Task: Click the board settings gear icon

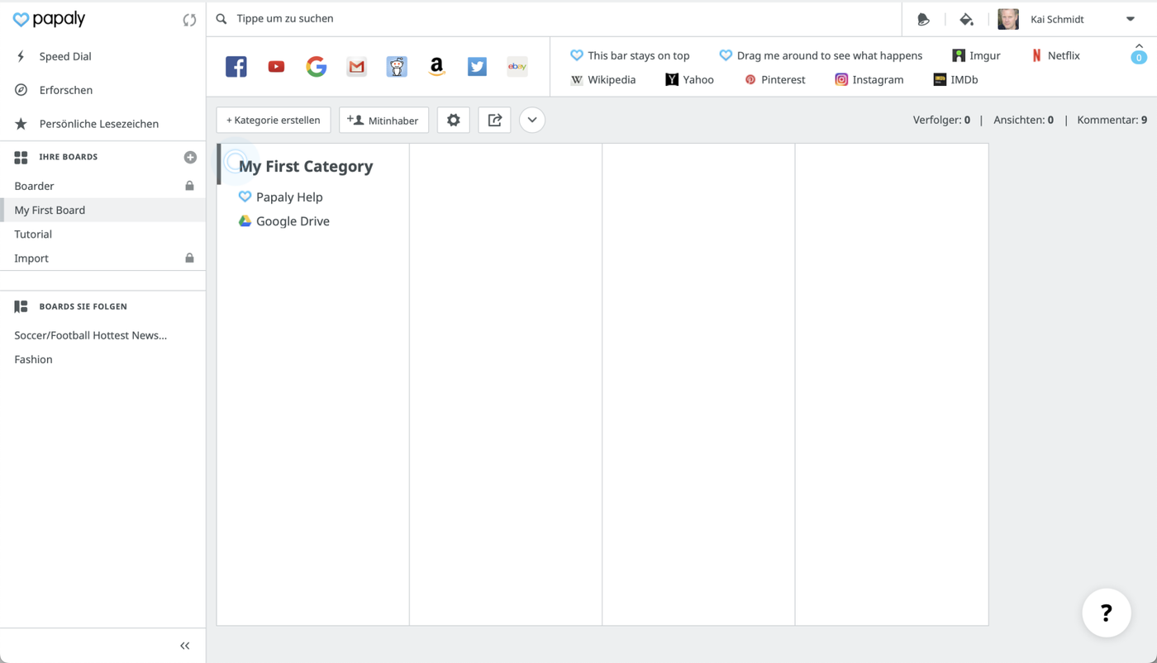Action: click(453, 121)
